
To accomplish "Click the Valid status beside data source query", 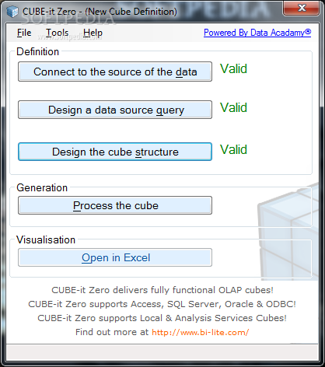I will pyautogui.click(x=233, y=108).
